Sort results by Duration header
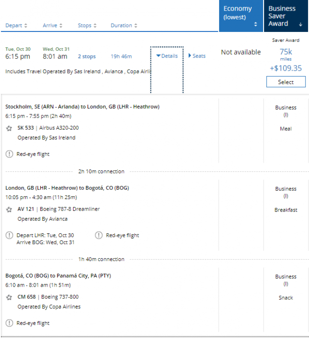Viewport: 309px width, 339px height. [124, 26]
